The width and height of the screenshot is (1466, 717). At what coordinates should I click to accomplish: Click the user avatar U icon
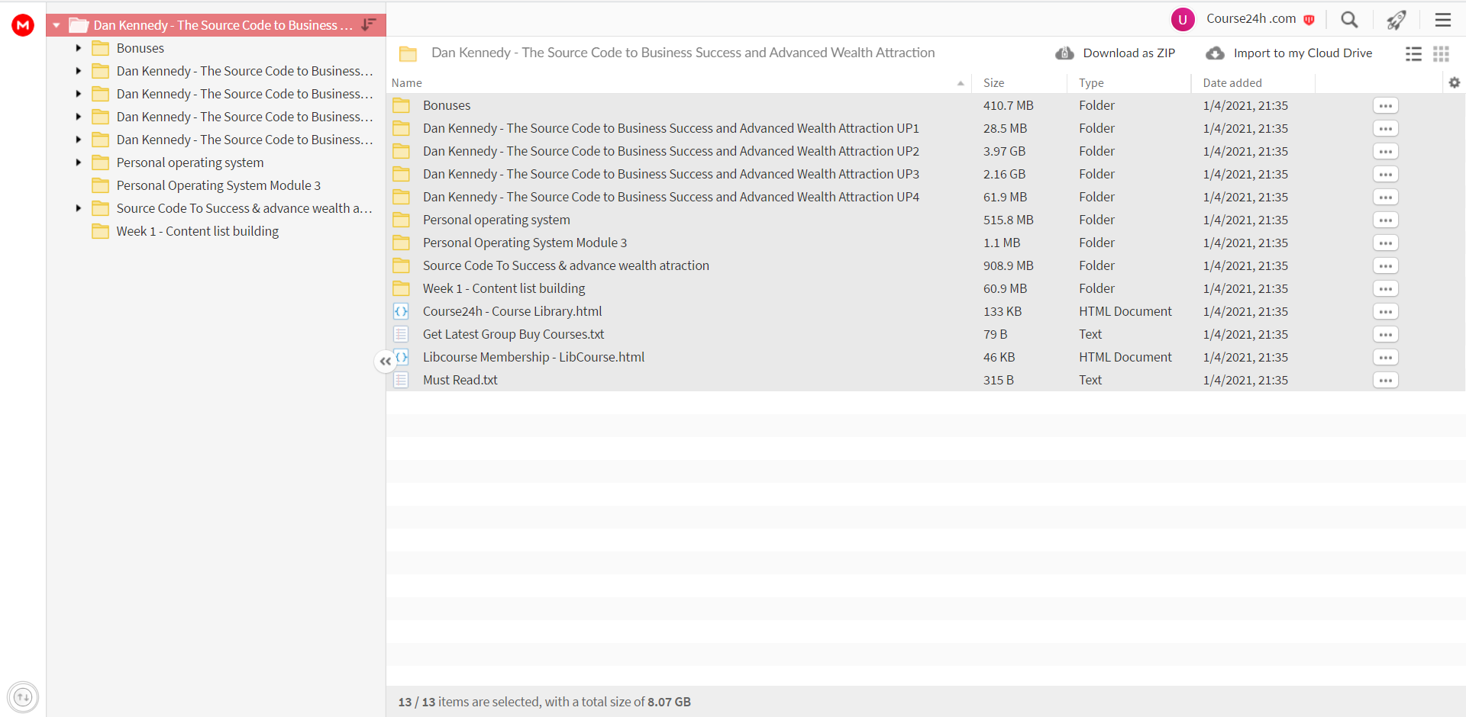click(1183, 20)
